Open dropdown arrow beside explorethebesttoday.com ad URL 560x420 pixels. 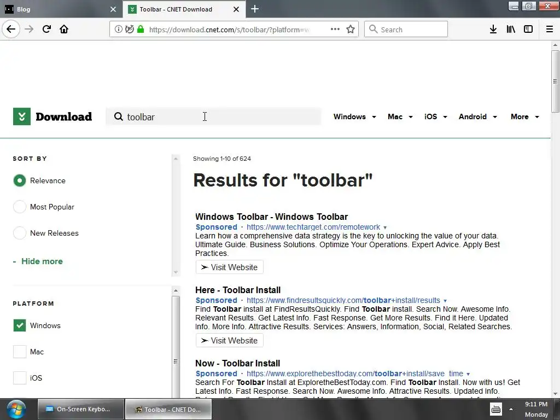click(468, 374)
